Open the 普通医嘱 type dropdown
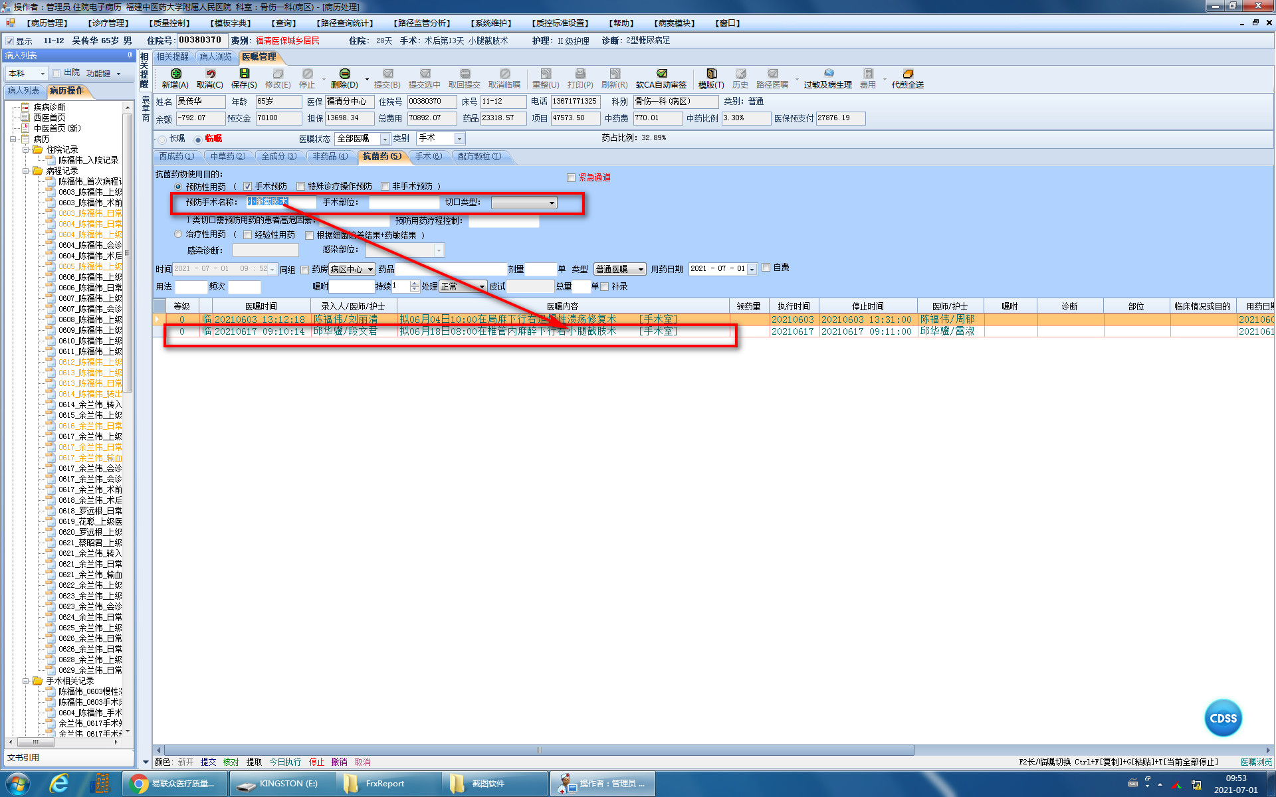 coord(641,270)
